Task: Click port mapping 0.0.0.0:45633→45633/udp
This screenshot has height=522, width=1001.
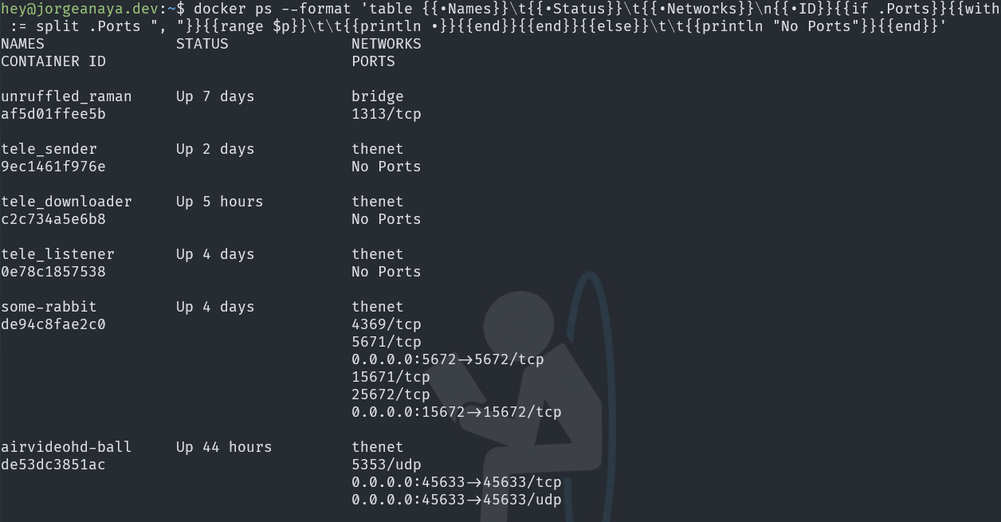Action: pyautogui.click(x=457, y=500)
